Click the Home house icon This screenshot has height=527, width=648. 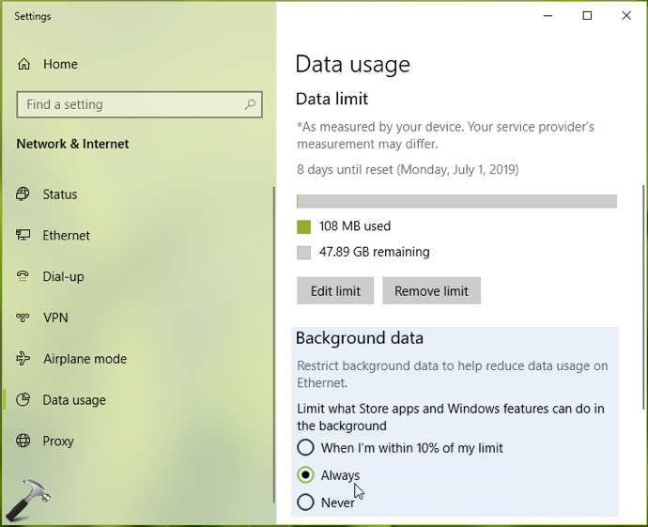[23, 64]
